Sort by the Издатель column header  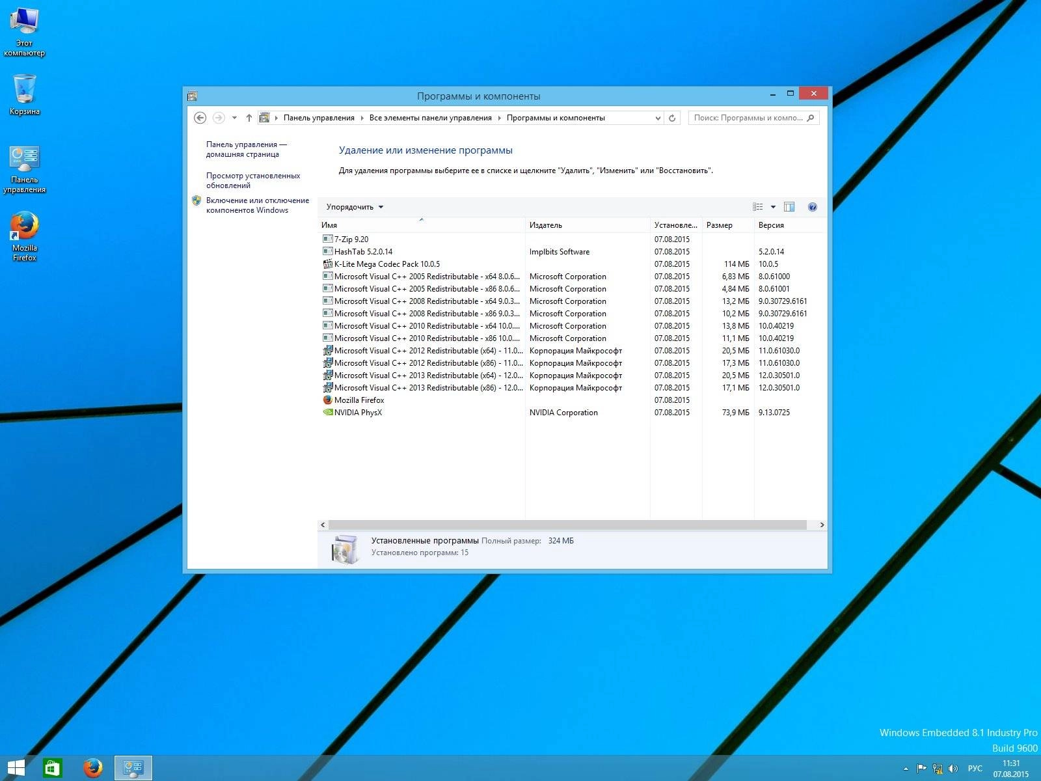(x=588, y=225)
